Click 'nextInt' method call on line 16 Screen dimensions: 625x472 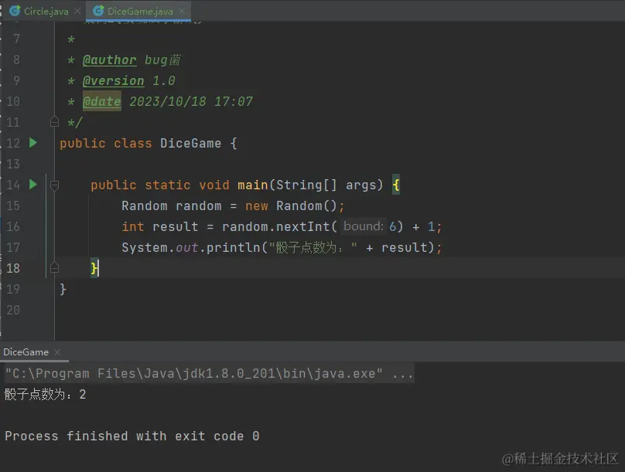(303, 226)
